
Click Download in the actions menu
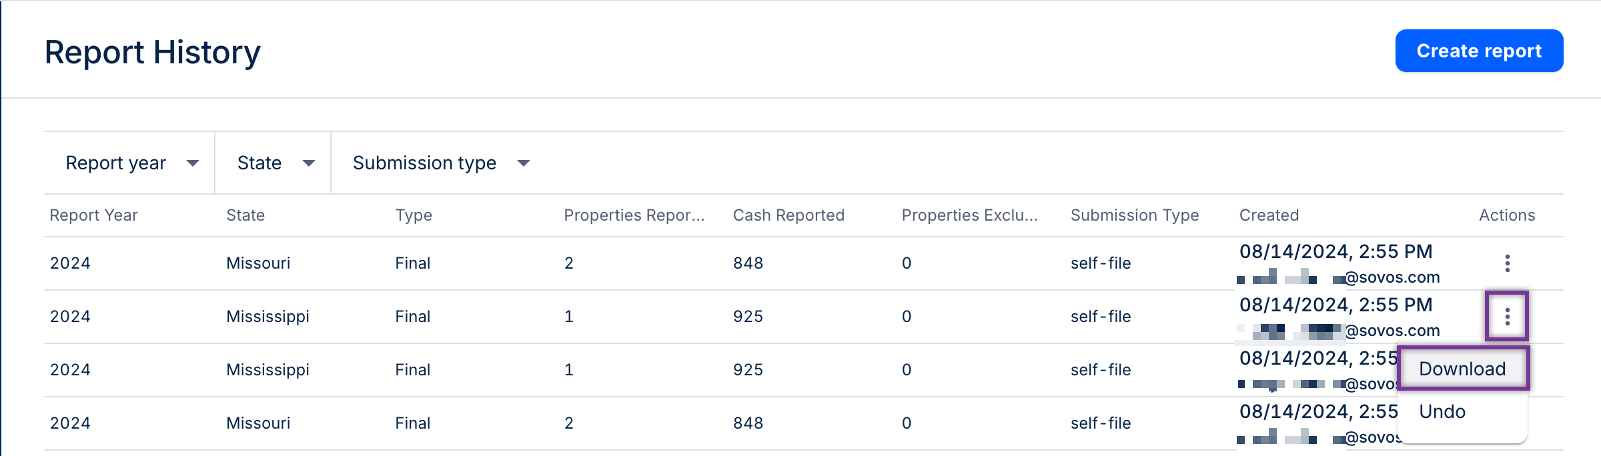[1462, 369]
